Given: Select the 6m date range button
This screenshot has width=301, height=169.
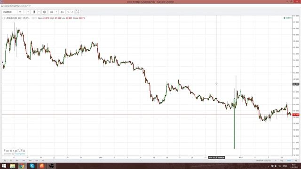Looking at the screenshot, I should [17, 161].
